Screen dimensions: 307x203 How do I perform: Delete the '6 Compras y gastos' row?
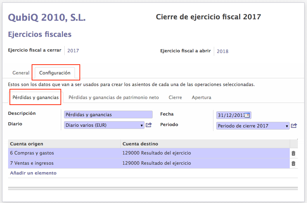(293, 153)
